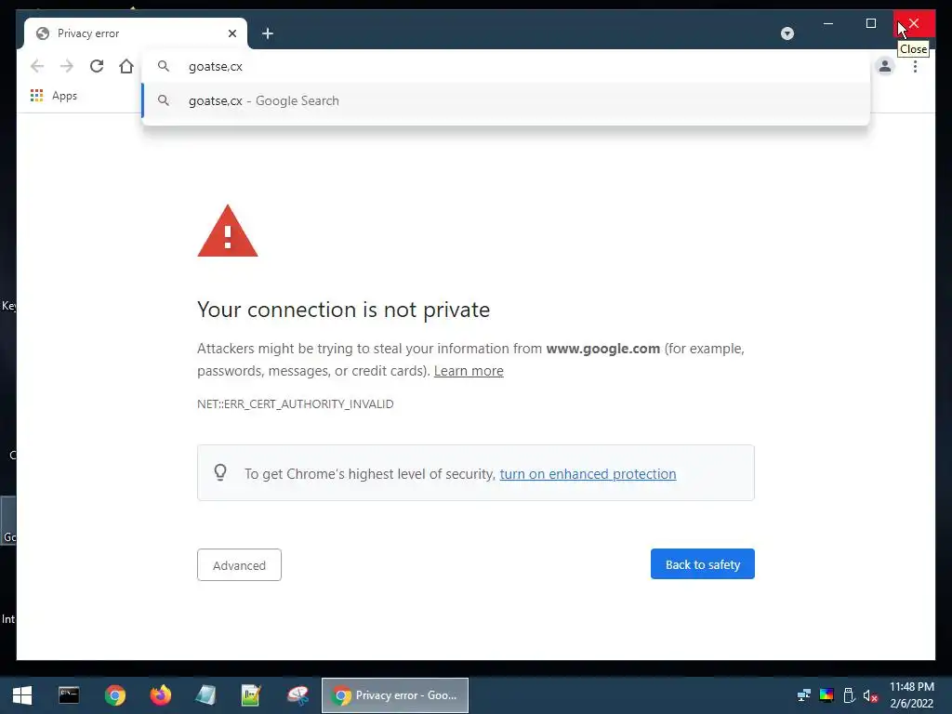This screenshot has height=714, width=952.
Task: Click the colorful display tray icon
Action: (x=826, y=695)
